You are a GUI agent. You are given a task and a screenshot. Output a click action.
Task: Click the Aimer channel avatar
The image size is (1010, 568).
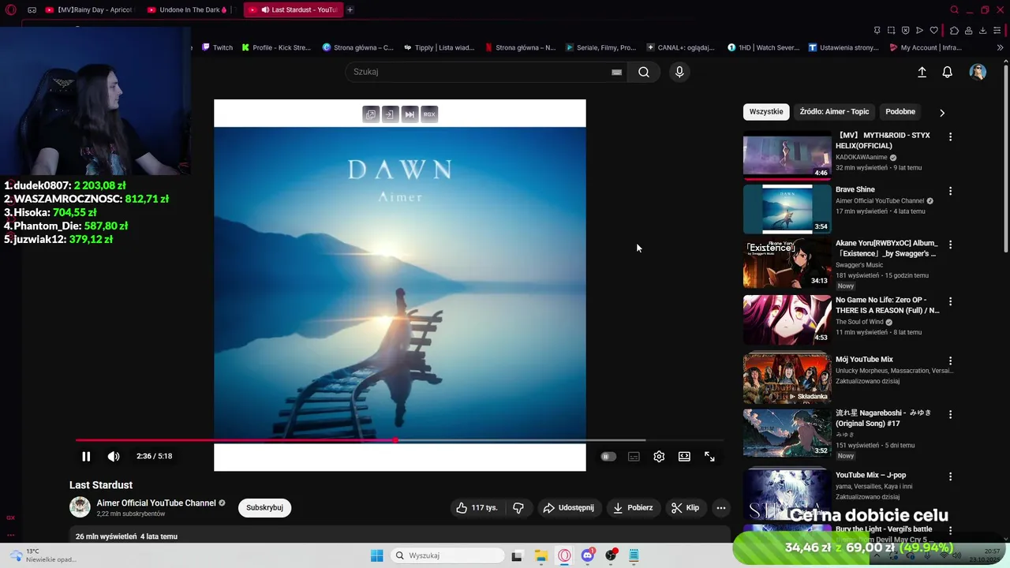click(80, 507)
